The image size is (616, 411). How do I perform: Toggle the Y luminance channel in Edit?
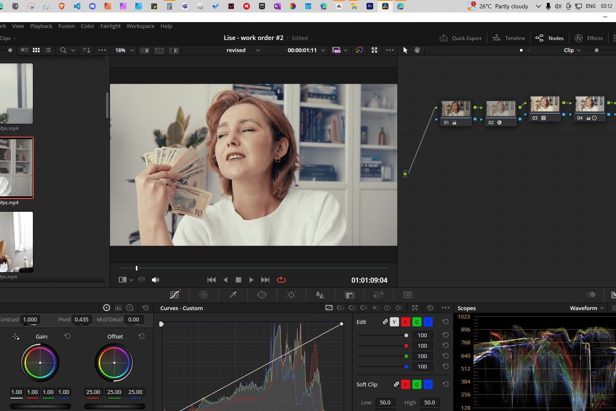pyautogui.click(x=394, y=322)
